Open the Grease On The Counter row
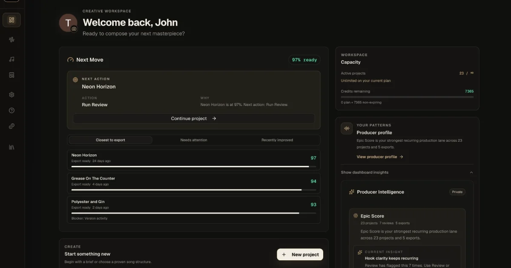Viewport: 511px width, 268px height. click(194, 183)
